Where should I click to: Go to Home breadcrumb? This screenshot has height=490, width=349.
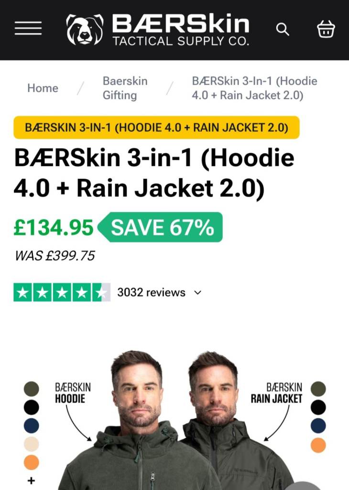pyautogui.click(x=43, y=88)
